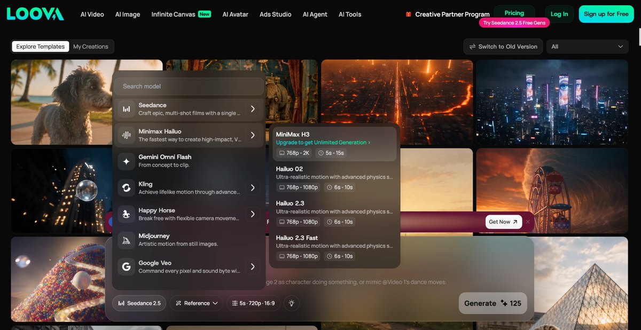The image size is (641, 330).
Task: Close the Get Now promo banner
Action: pyautogui.click(x=528, y=222)
